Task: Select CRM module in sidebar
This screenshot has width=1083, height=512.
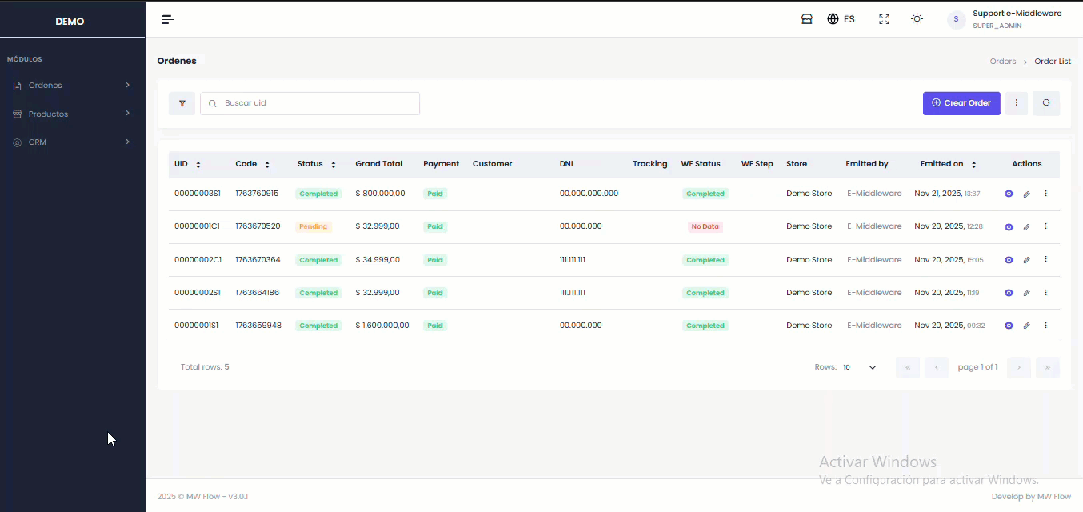Action: [72, 142]
